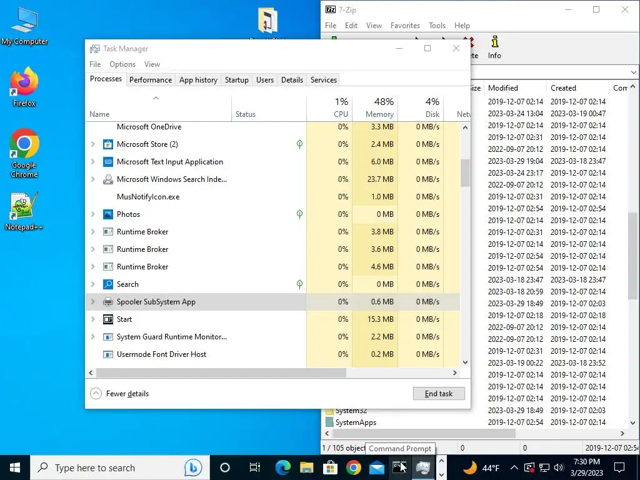The width and height of the screenshot is (640, 480).
Task: Sort processes by Memory column
Action: [x=375, y=107]
